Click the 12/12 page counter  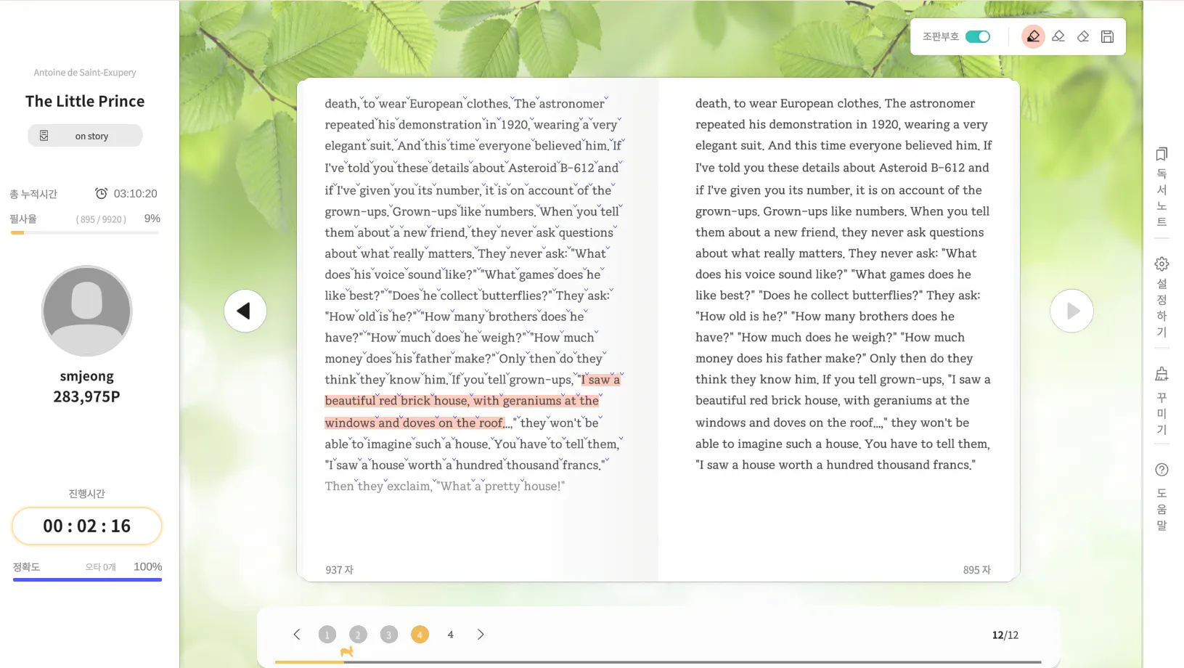point(1005,635)
